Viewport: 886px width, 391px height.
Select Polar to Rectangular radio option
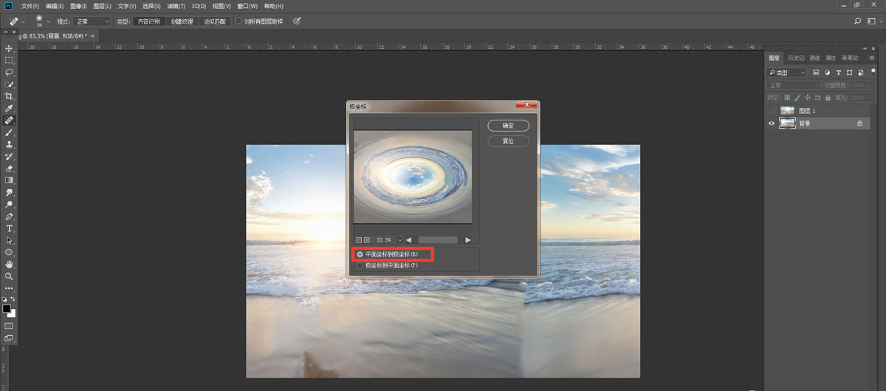[x=388, y=265]
